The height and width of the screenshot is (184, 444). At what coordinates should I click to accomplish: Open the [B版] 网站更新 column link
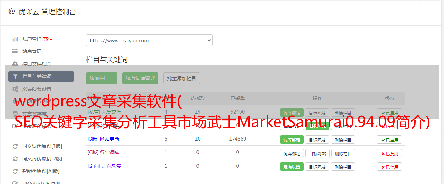pyautogui.click(x=103, y=139)
